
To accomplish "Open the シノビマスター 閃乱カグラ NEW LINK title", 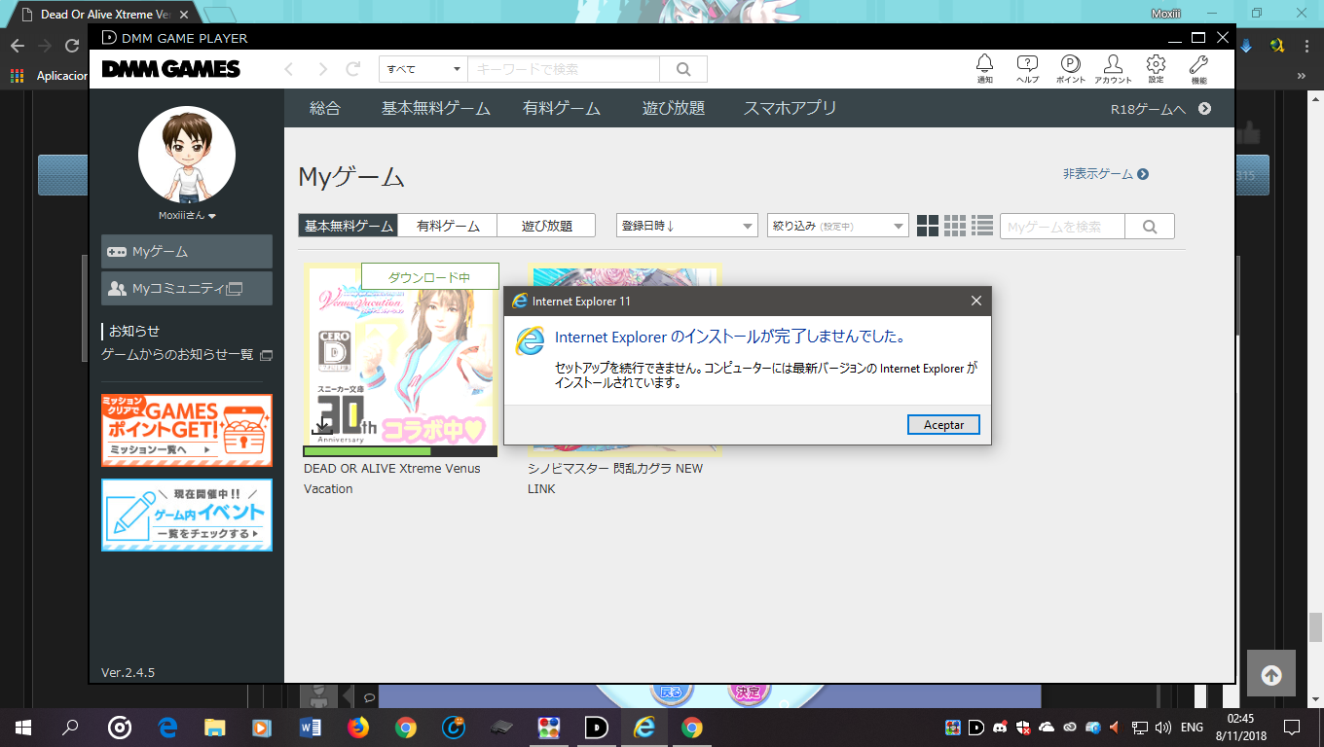I will tap(615, 479).
